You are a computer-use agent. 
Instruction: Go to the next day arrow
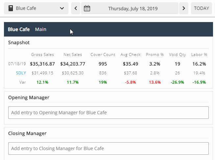[x=184, y=8]
